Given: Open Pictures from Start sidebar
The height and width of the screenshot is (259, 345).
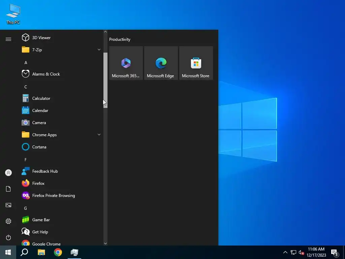Looking at the screenshot, I should [x=8, y=205].
